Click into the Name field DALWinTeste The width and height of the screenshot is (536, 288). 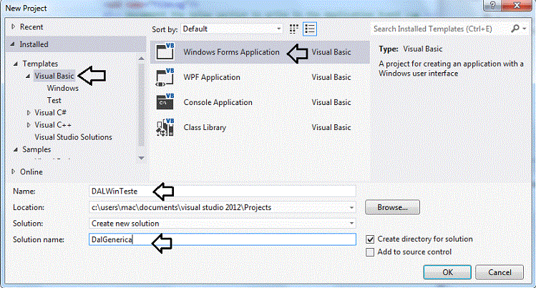tap(222, 191)
